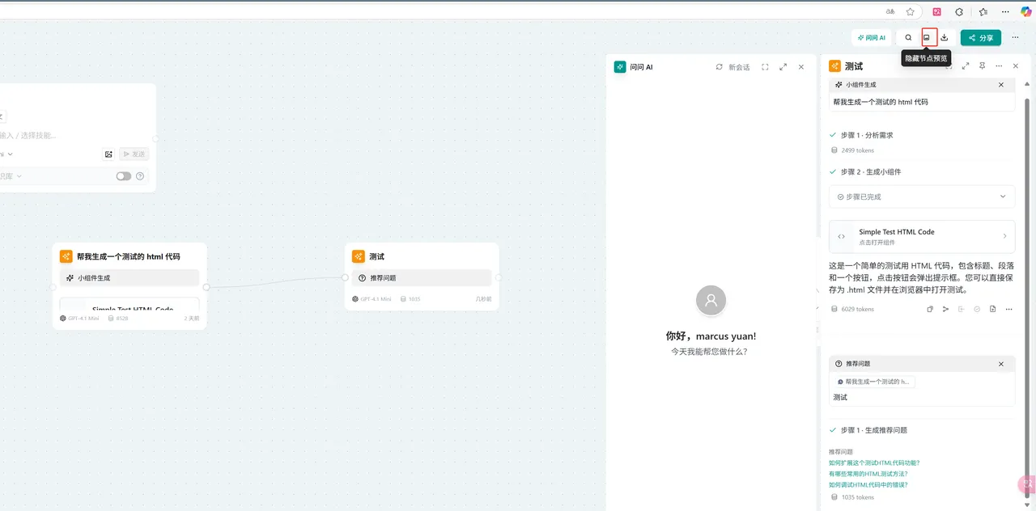Screen dimensions: 1036x511
Task: Click suggested question 有哪些常用的HTML测试方法?
Action: pos(868,474)
